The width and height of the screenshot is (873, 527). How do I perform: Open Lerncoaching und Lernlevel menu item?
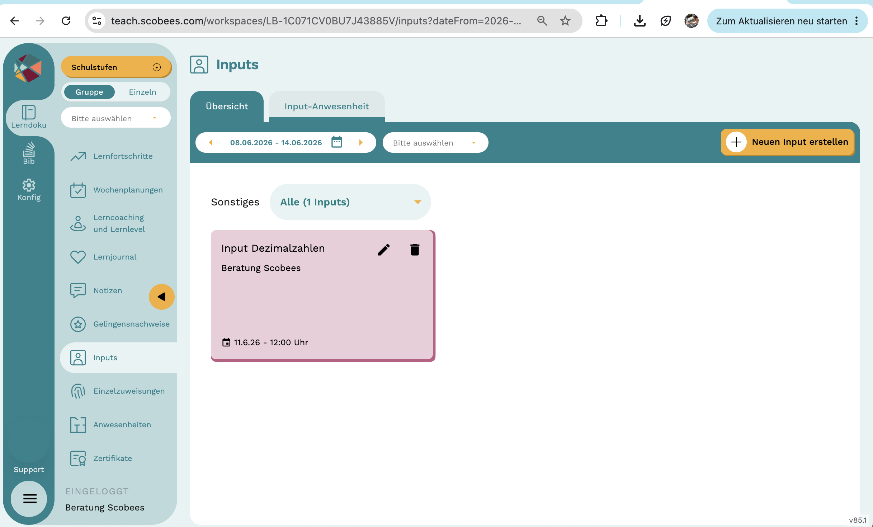point(118,223)
